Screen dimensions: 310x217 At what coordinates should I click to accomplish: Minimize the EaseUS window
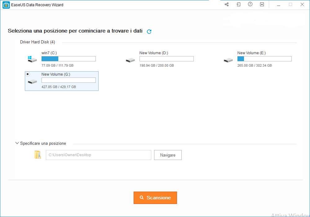pos(279,5)
